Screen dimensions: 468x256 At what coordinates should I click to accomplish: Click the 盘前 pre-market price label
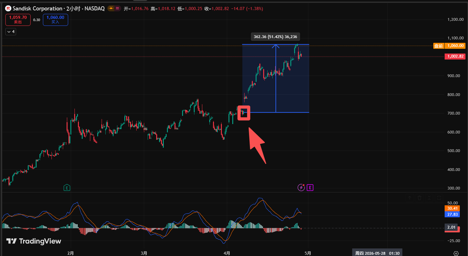point(438,46)
